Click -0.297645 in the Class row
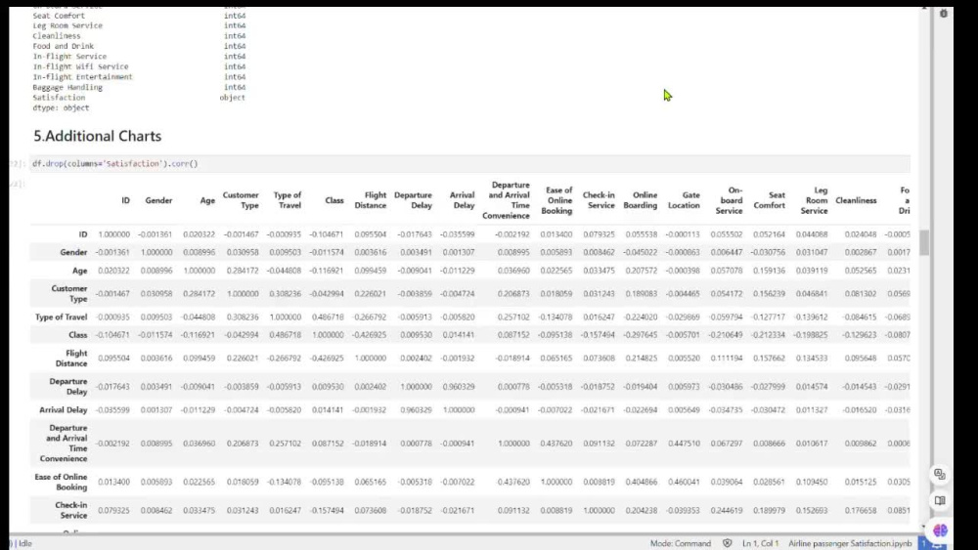Viewport: 978px width, 550px height. pos(640,335)
